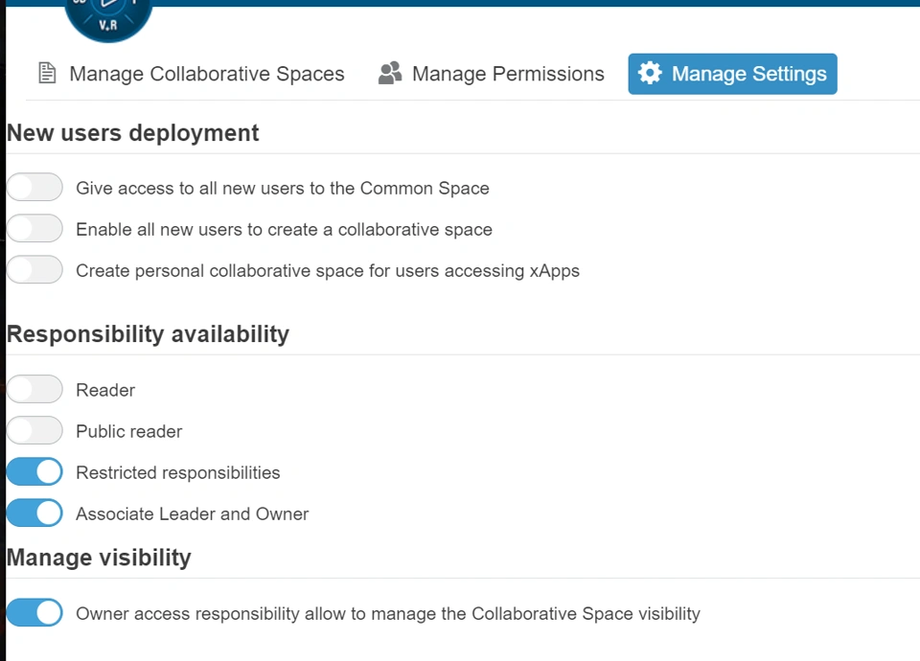Enable Common Space access for new users toggle

(34, 188)
